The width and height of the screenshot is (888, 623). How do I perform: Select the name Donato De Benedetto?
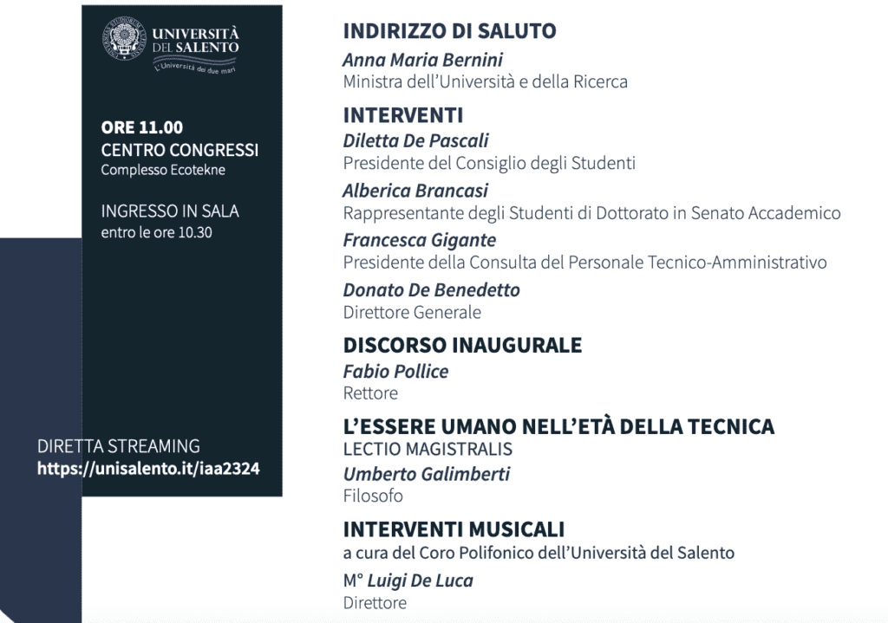(431, 290)
